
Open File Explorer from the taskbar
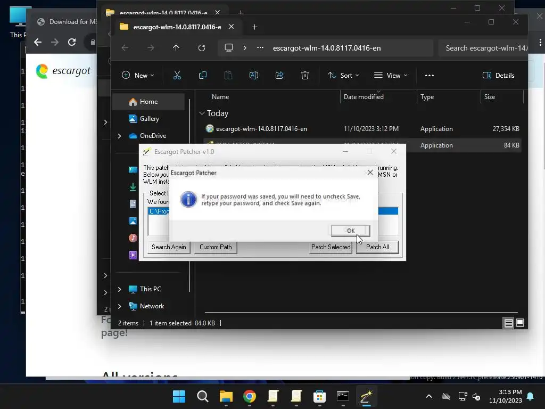tap(226, 396)
